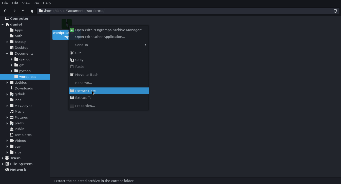Collapse the Documents folder tree
This screenshot has width=341, height=184.
click(7, 53)
